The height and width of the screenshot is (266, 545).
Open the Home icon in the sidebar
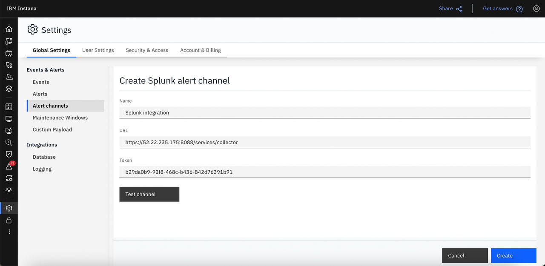point(9,29)
